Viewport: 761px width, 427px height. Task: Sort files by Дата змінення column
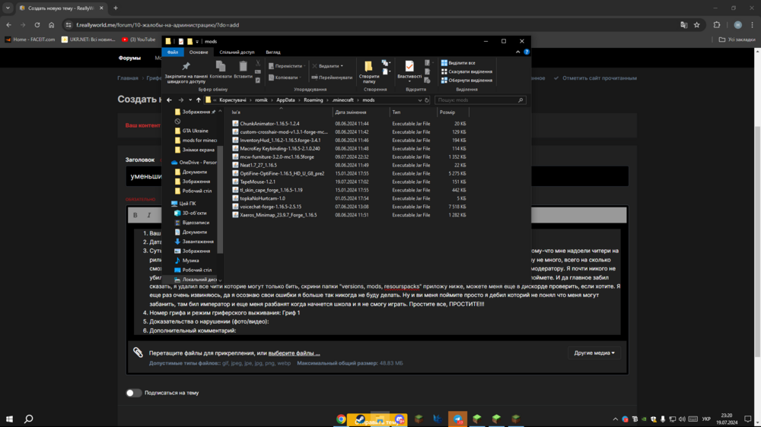pyautogui.click(x=361, y=112)
